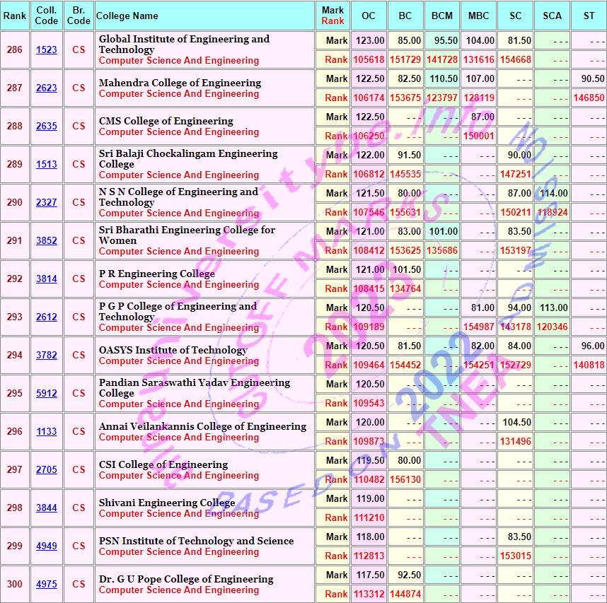Screen dimensions: 607x603
Task: Open college code 1523 link
Action: (x=47, y=50)
